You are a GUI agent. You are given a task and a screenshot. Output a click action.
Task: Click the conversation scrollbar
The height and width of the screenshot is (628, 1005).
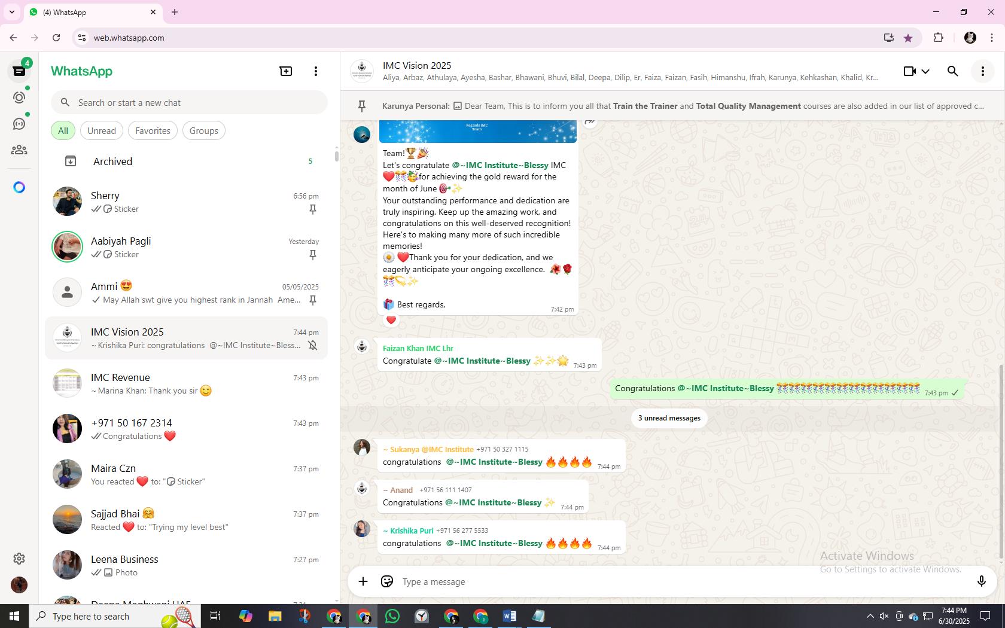click(1001, 462)
